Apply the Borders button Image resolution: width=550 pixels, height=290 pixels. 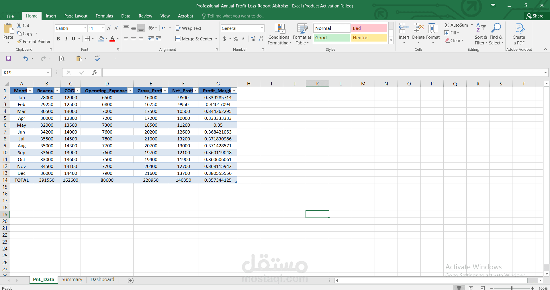pos(87,39)
